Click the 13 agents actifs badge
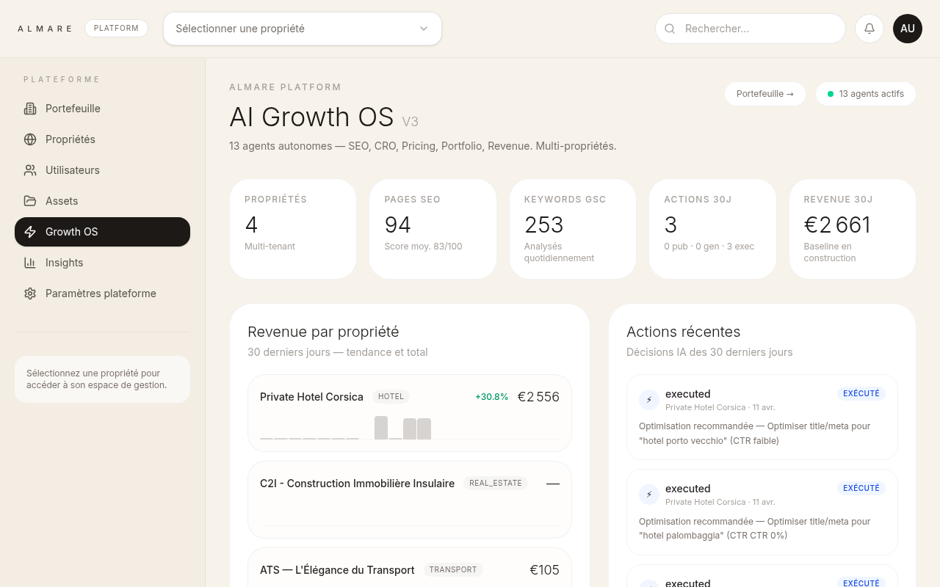Viewport: 940px width, 587px height. (865, 94)
